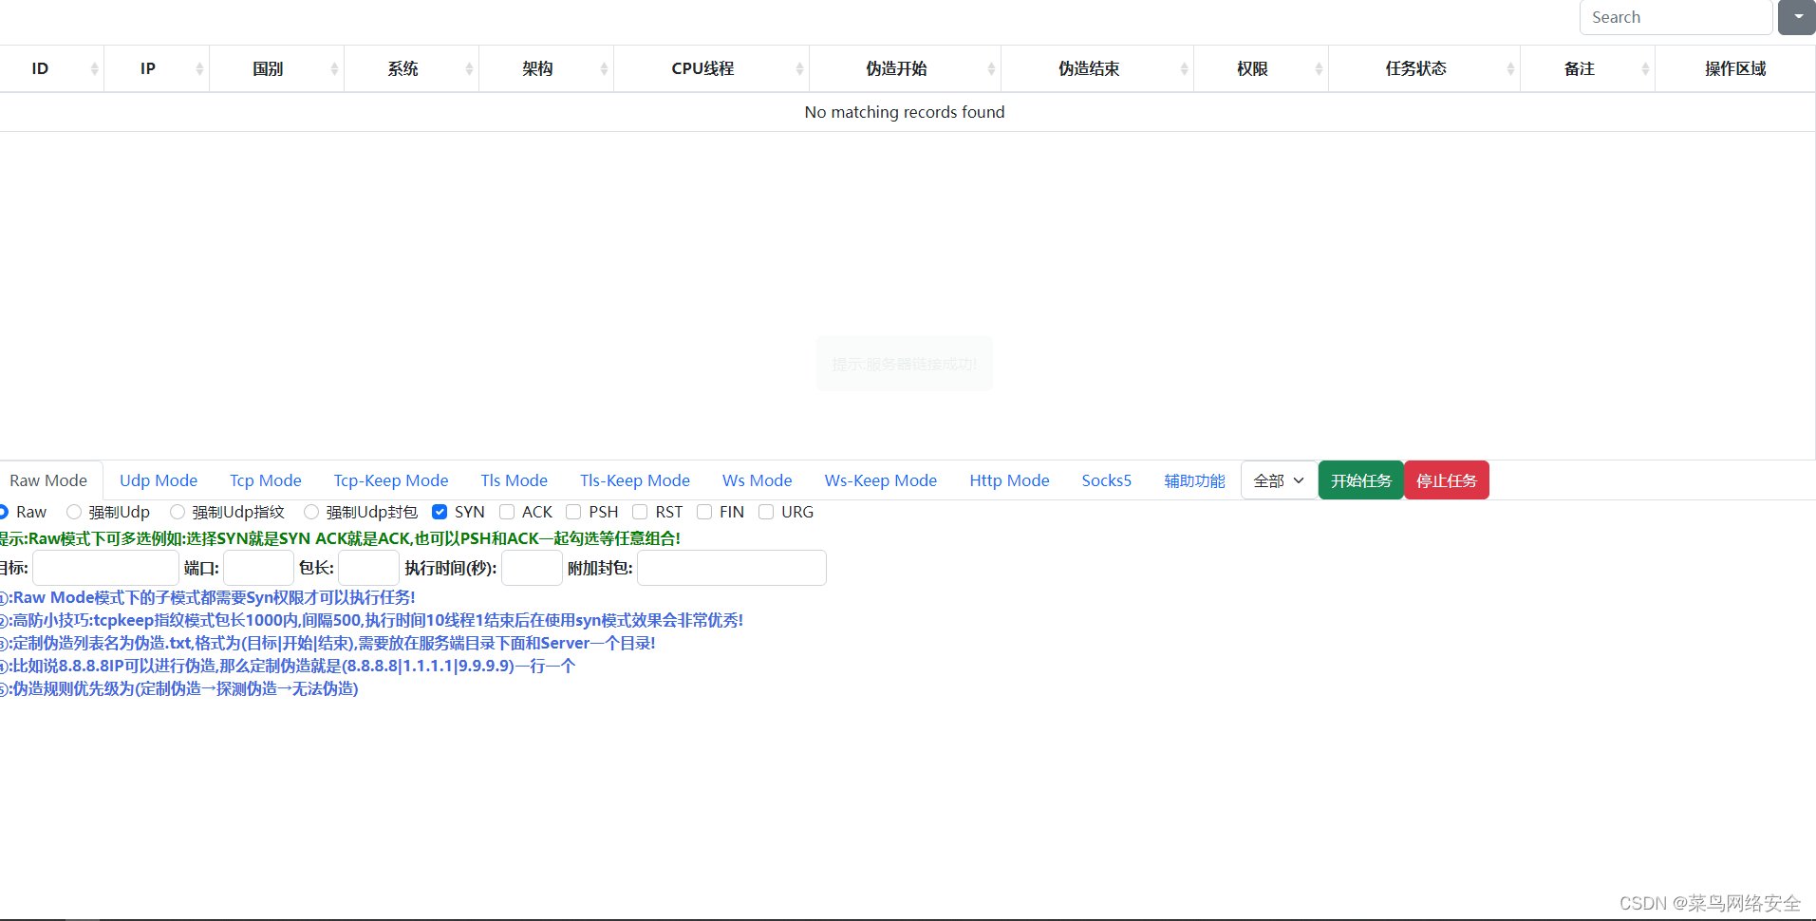Uncheck the SYN flag checkbox
Image resolution: width=1816 pixels, height=921 pixels.
point(440,512)
